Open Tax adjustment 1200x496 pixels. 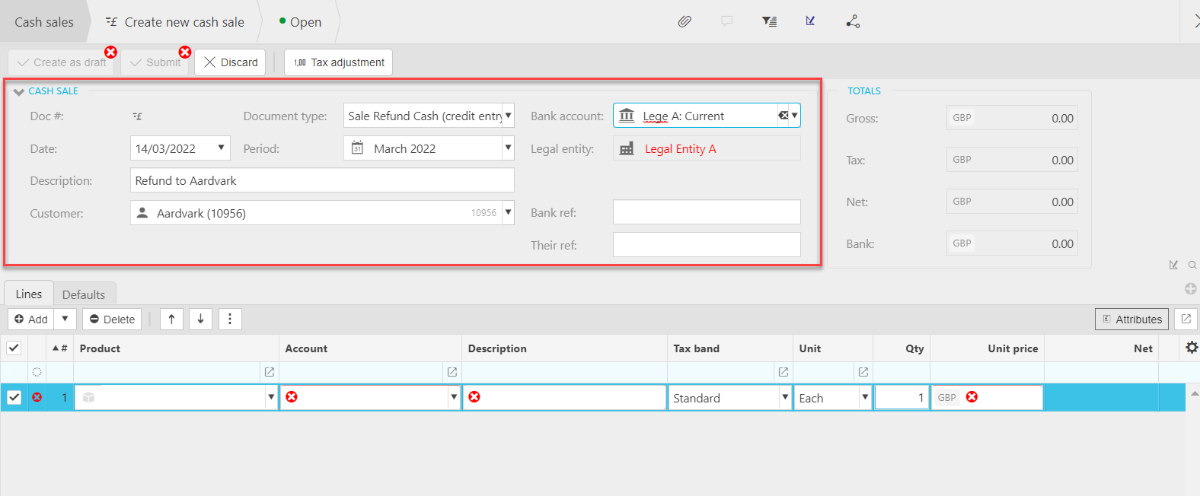(x=339, y=62)
